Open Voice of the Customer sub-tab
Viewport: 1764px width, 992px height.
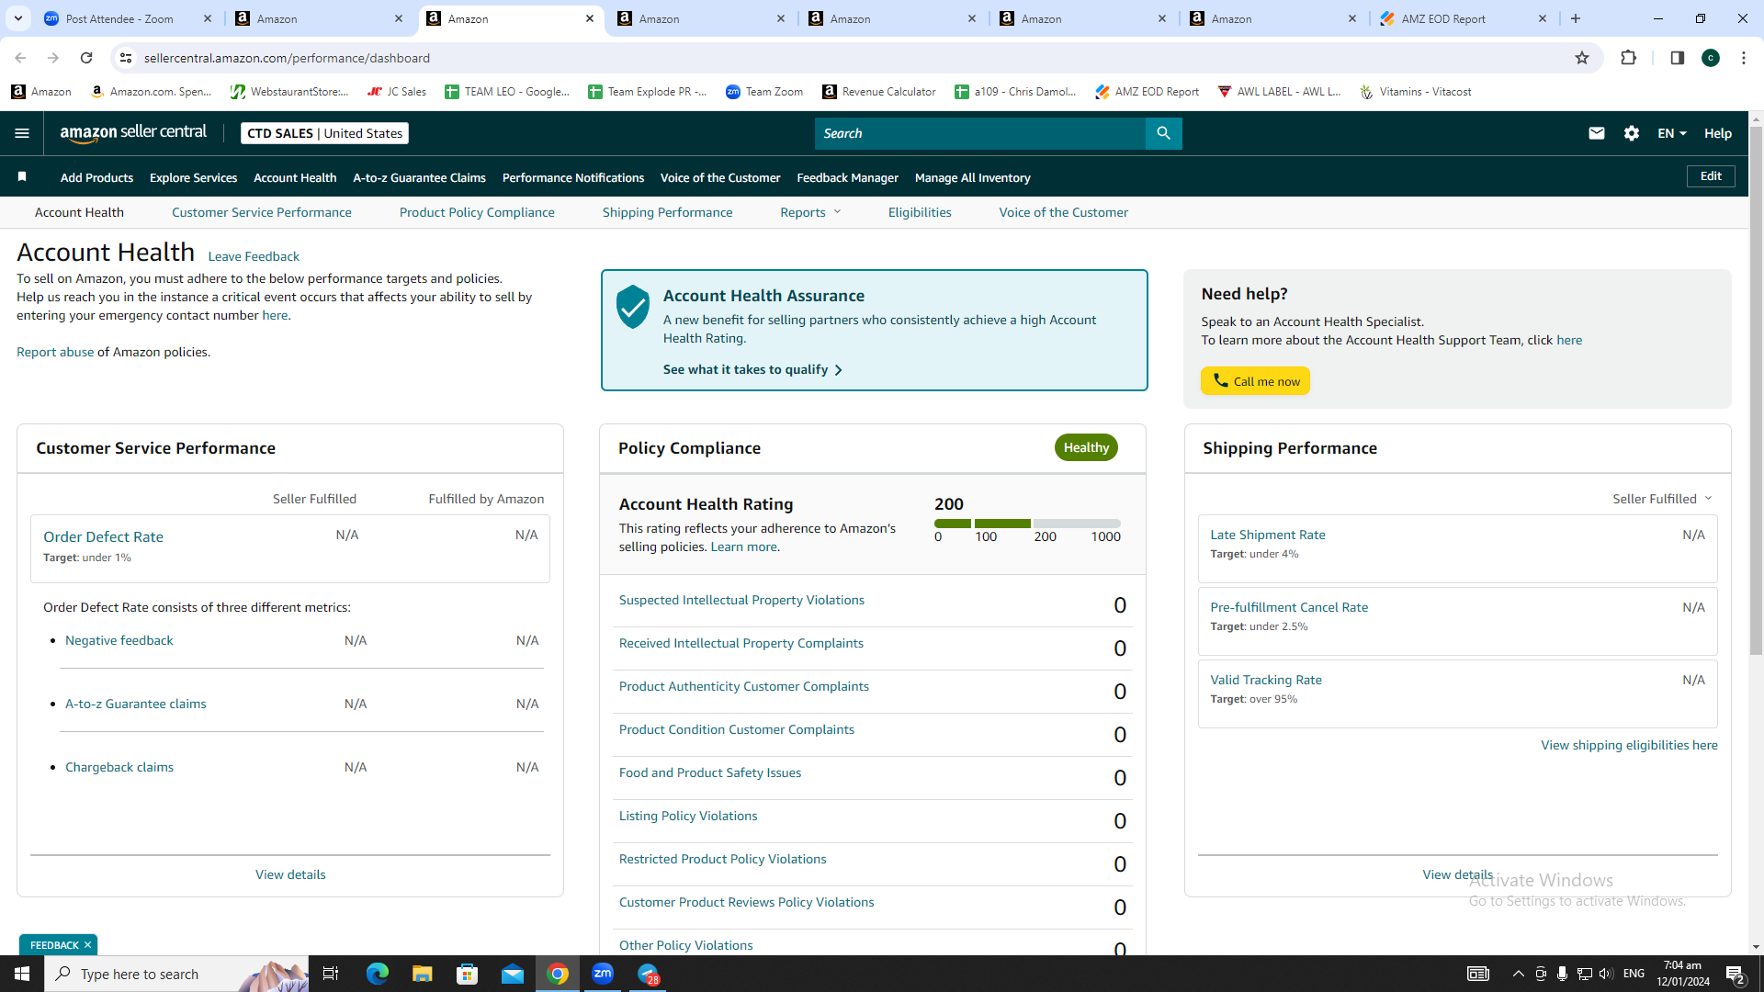pyautogui.click(x=1063, y=212)
